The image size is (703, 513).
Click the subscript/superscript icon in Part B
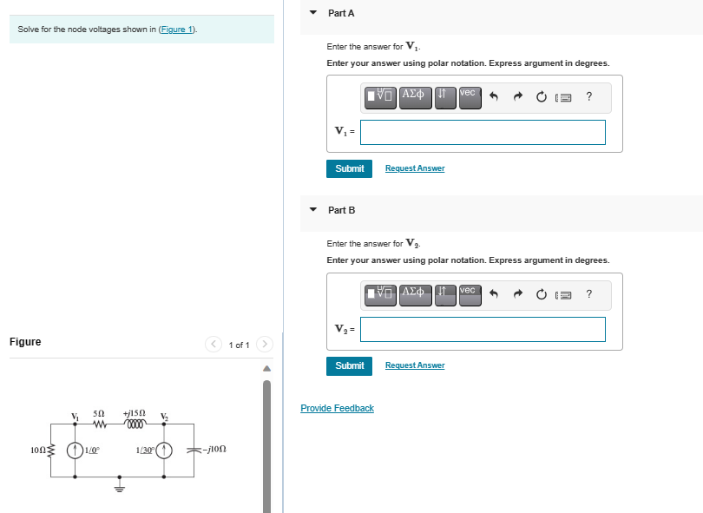click(x=443, y=294)
